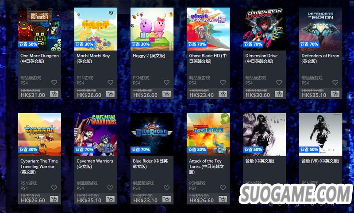Open the Ghost Blade HD cover thumbnail

(208, 29)
